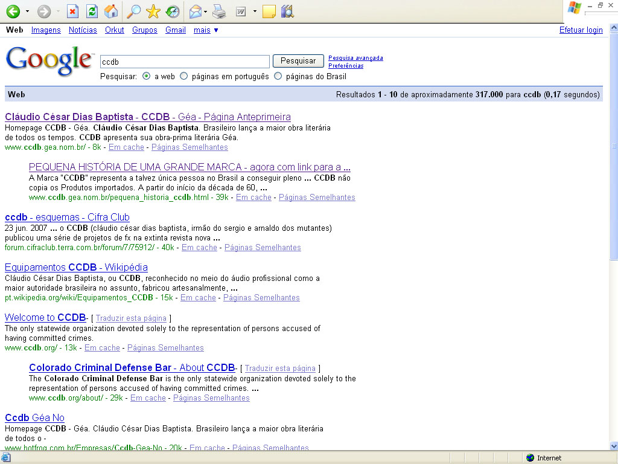The width and height of the screenshot is (618, 464).
Task: Select the 'a web' search option
Action: tap(147, 77)
